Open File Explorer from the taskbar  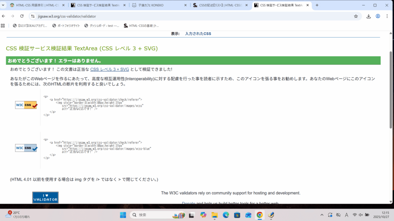214,215
